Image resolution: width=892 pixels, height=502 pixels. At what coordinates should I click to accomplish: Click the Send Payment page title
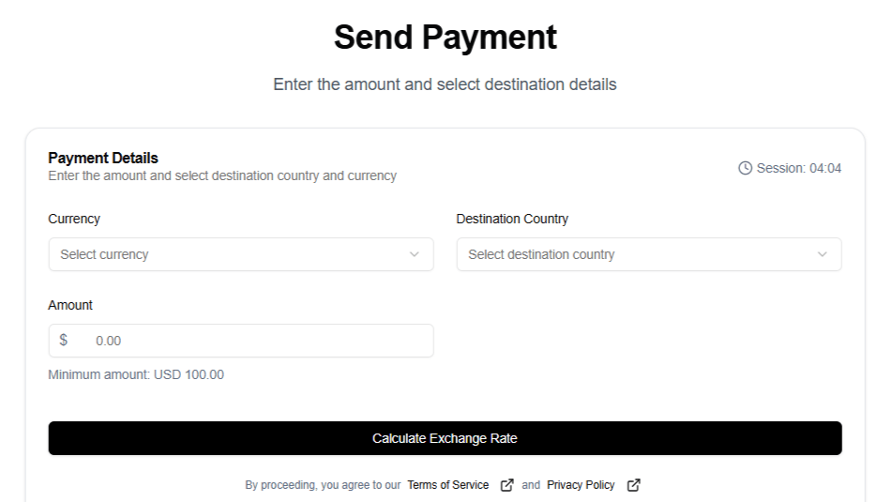tap(446, 38)
